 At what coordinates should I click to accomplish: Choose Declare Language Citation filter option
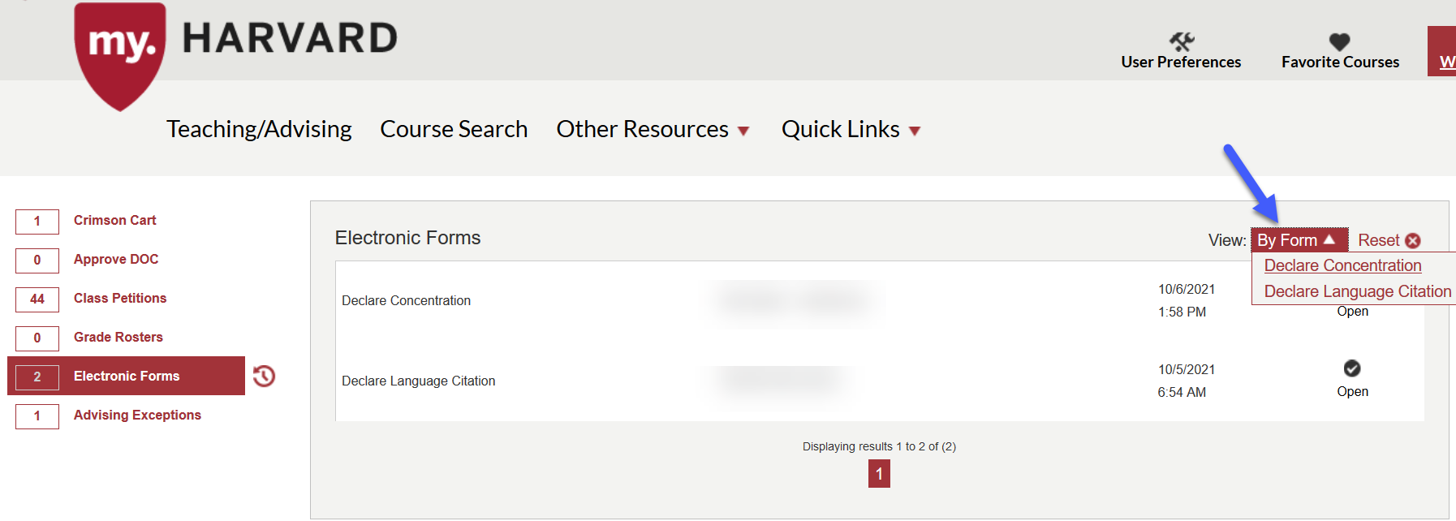coord(1357,291)
